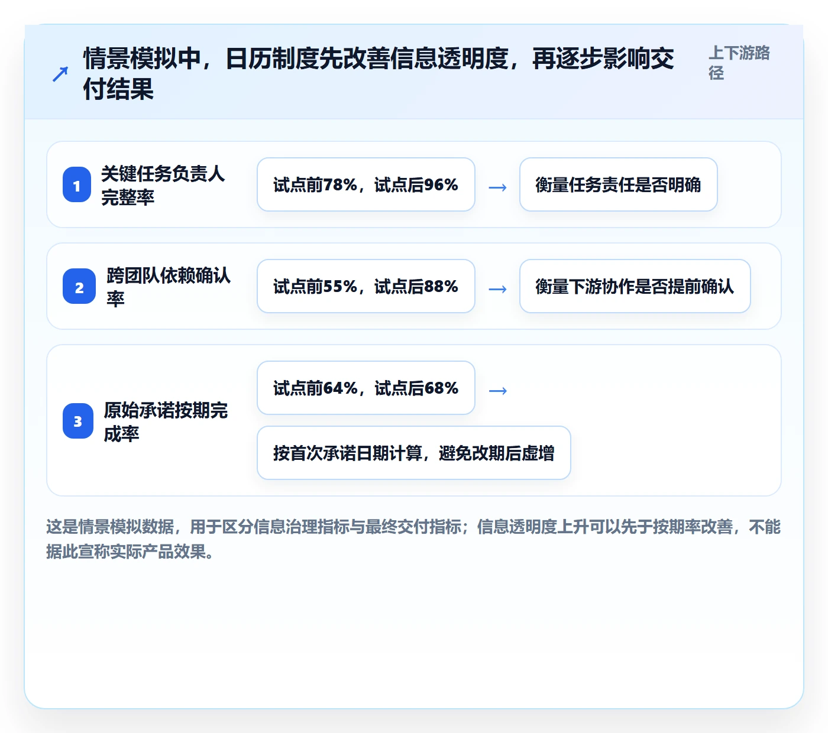828x733 pixels.
Task: Click the number 2 step badge
Action: click(79, 286)
